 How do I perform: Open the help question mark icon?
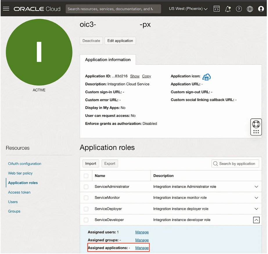pyautogui.click(x=239, y=9)
